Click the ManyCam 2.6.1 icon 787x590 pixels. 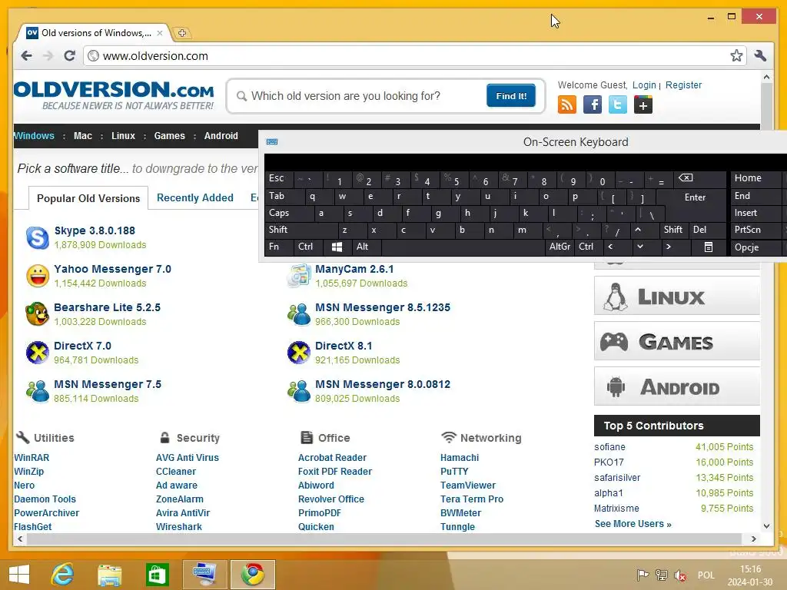point(299,276)
